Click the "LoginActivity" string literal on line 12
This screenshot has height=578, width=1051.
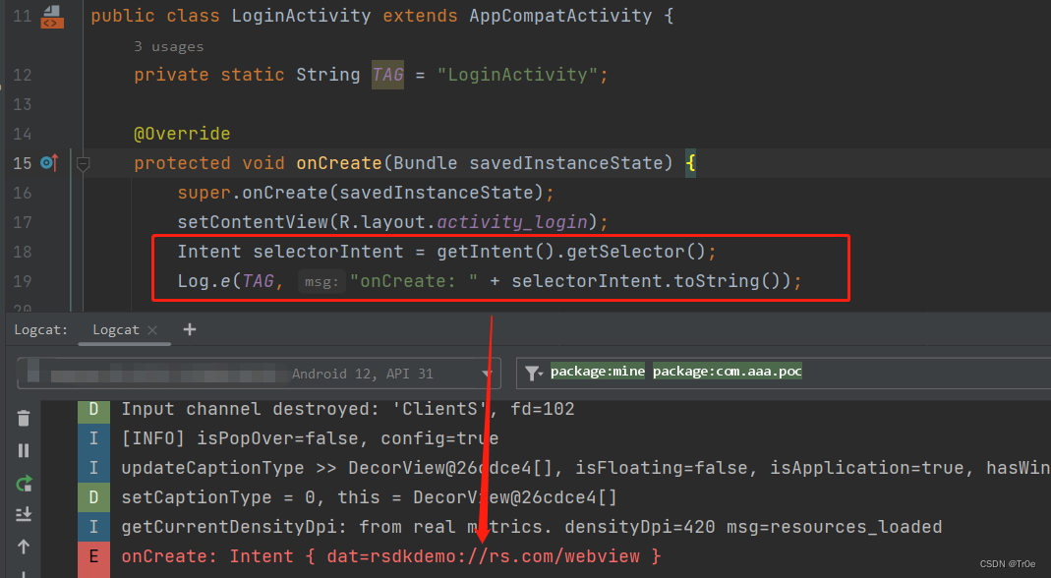tap(517, 75)
